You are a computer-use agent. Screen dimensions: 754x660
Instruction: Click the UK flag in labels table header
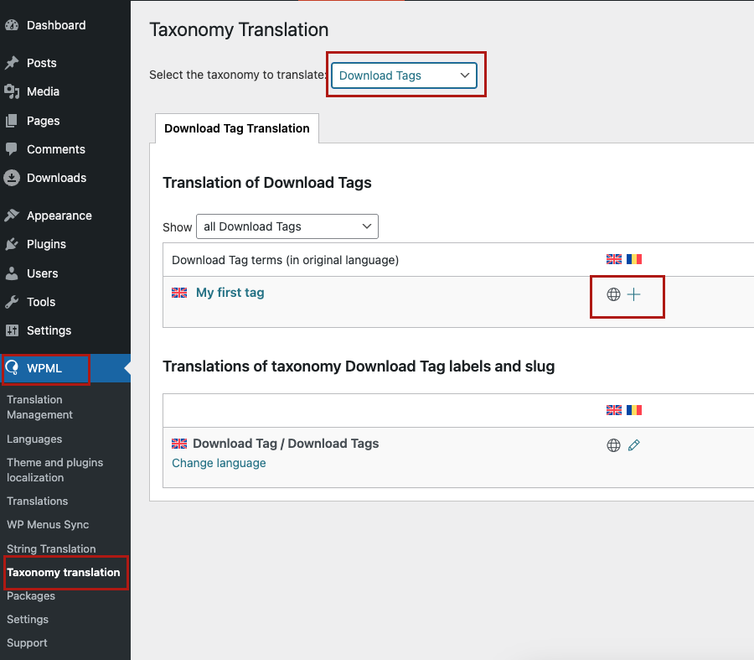(x=614, y=410)
